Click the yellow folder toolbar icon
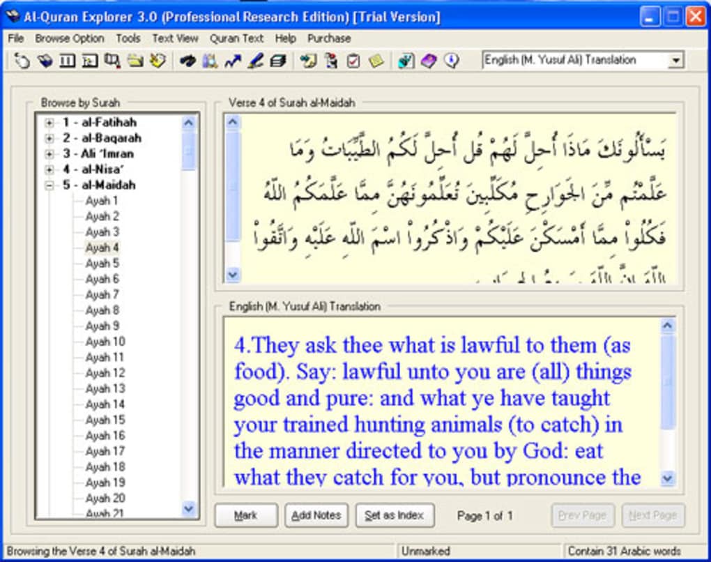This screenshot has height=562, width=711. click(x=135, y=61)
